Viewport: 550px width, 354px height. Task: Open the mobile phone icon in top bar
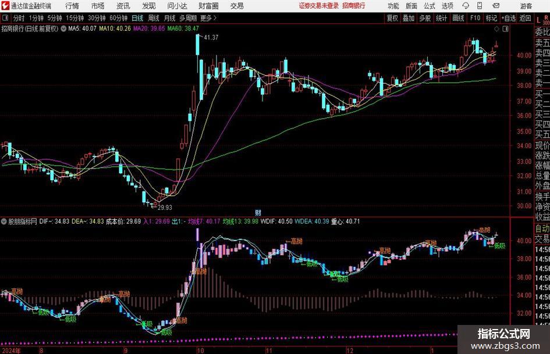(x=480, y=6)
